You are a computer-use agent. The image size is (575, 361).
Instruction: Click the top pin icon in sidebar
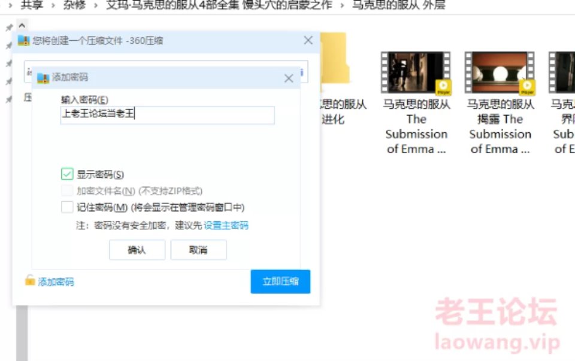click(9, 28)
